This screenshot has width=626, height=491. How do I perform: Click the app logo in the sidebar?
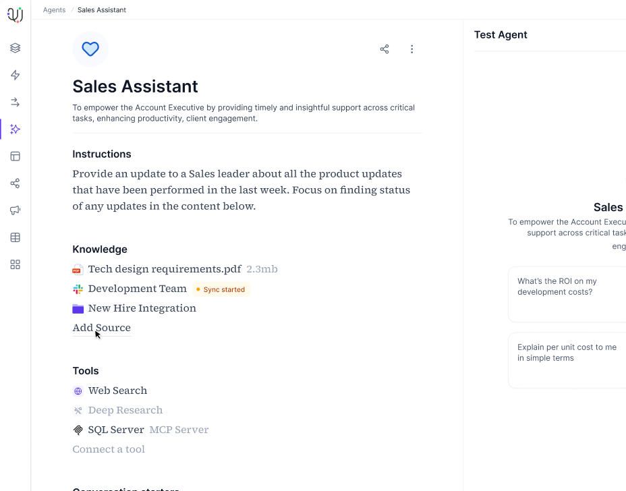(x=15, y=15)
